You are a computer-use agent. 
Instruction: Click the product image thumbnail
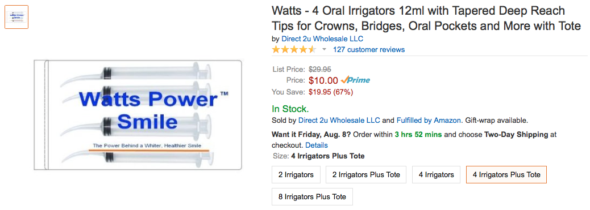16,17
